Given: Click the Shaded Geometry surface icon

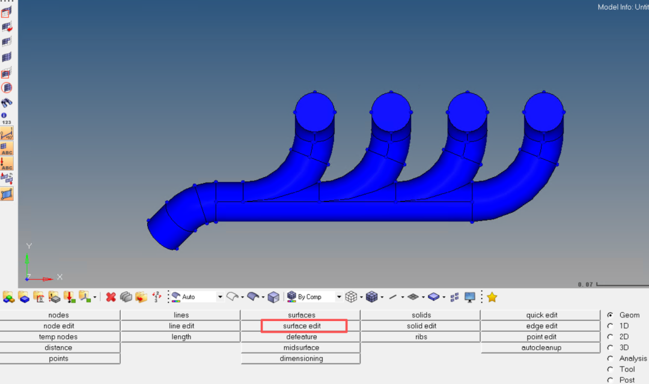Looking at the screenshot, I should coord(252,297).
